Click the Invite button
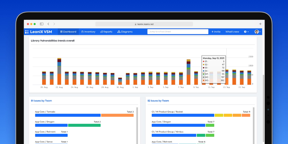 216,32
